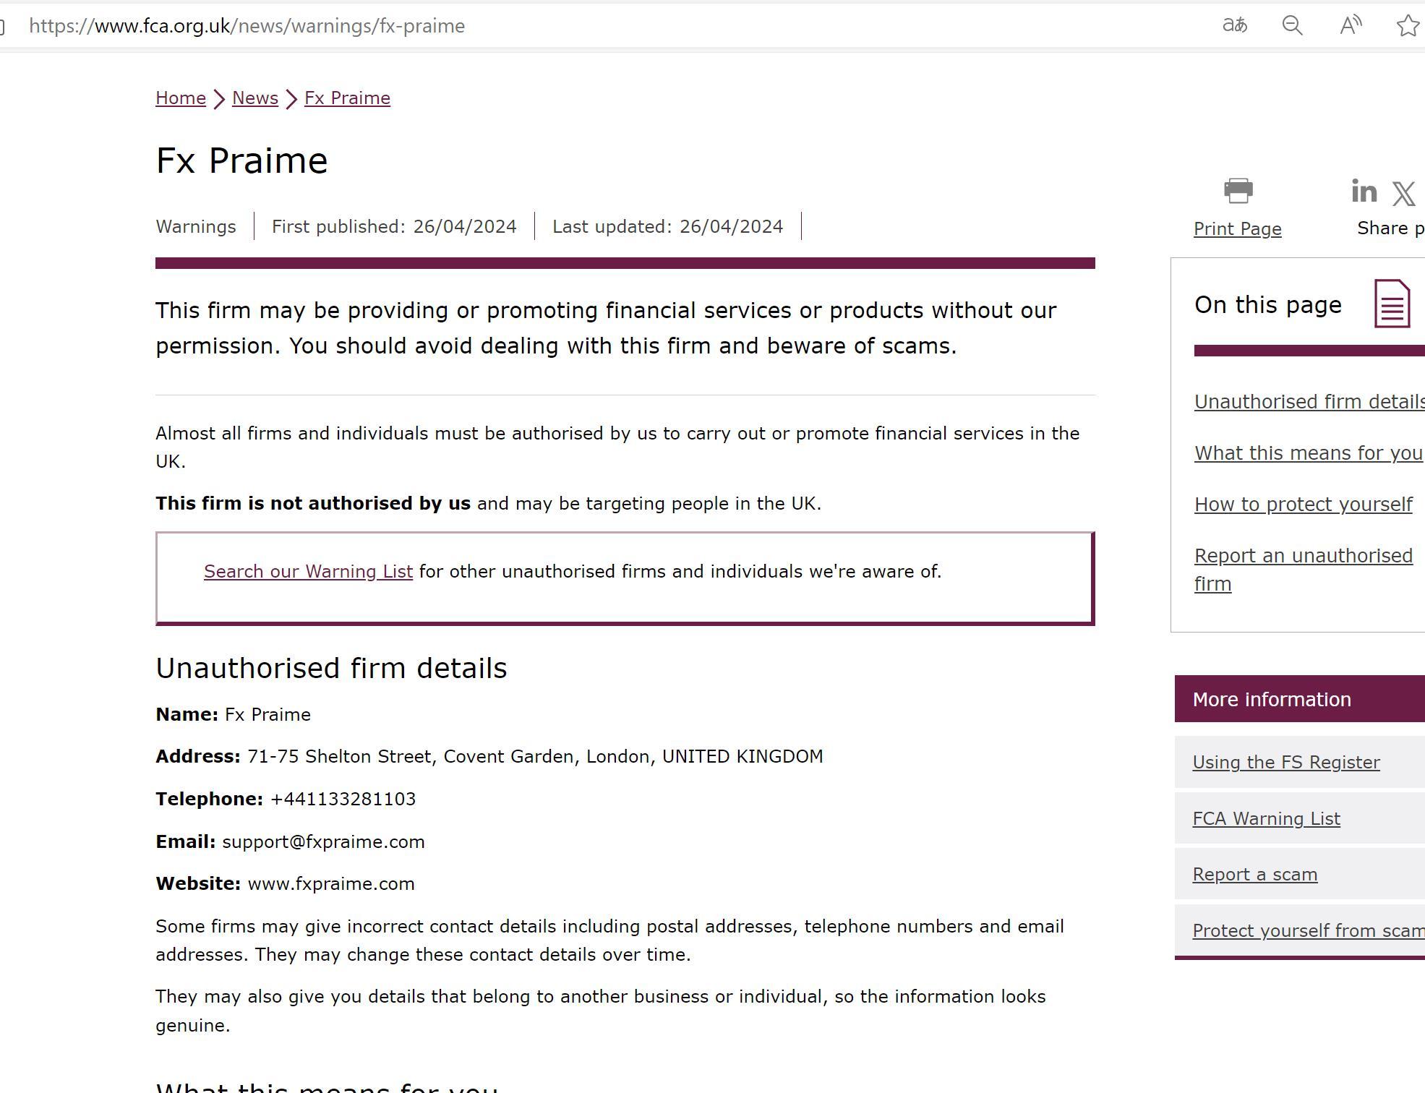The image size is (1425, 1093).
Task: Open the News breadcrumb link
Action: pyautogui.click(x=255, y=98)
